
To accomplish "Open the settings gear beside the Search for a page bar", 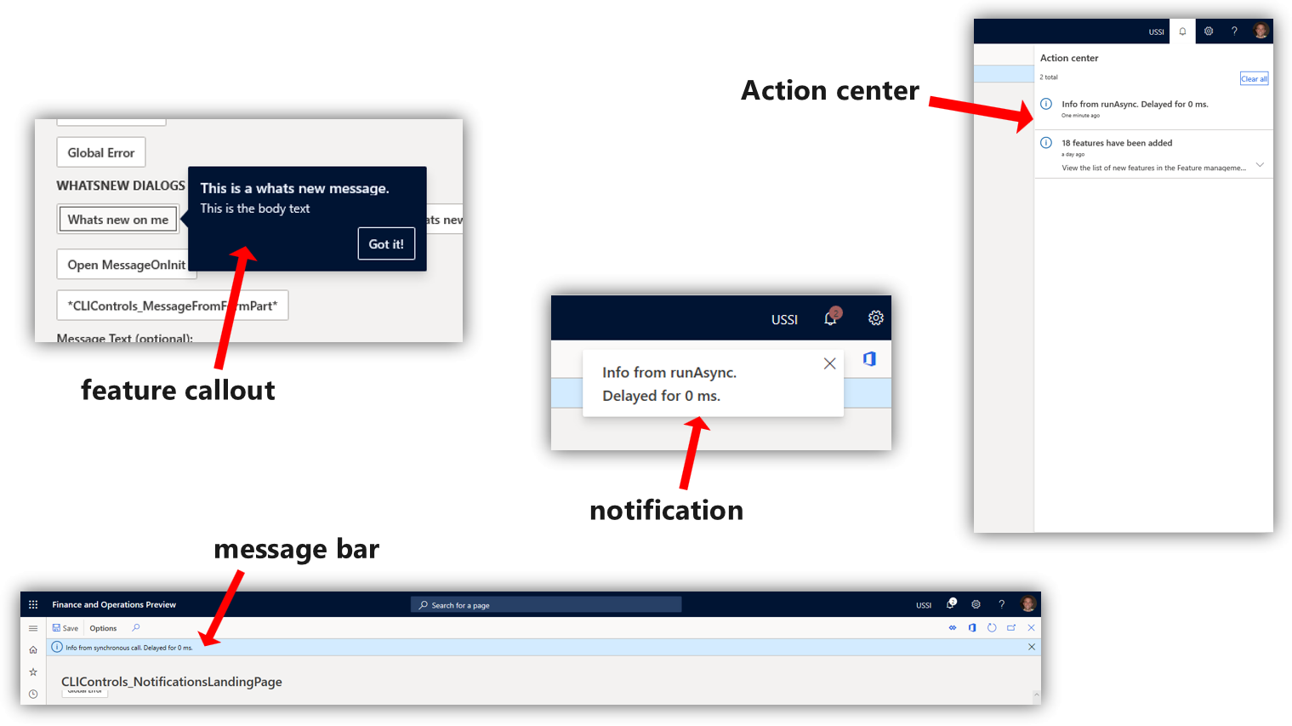I will (x=976, y=604).
